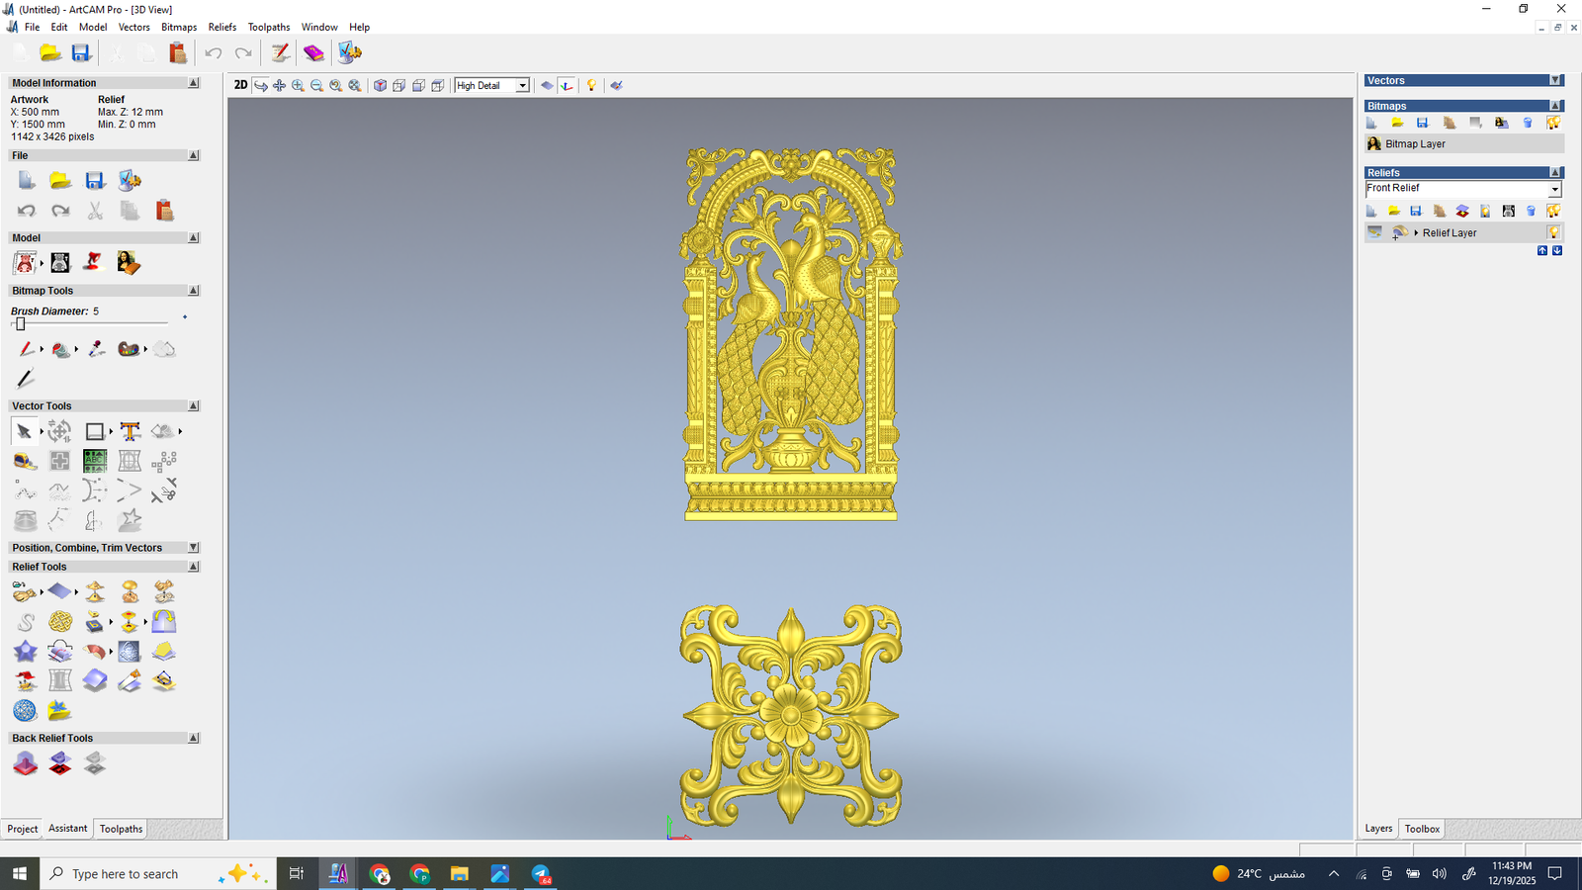Select the isometric view cube icon

pyautogui.click(x=380, y=86)
